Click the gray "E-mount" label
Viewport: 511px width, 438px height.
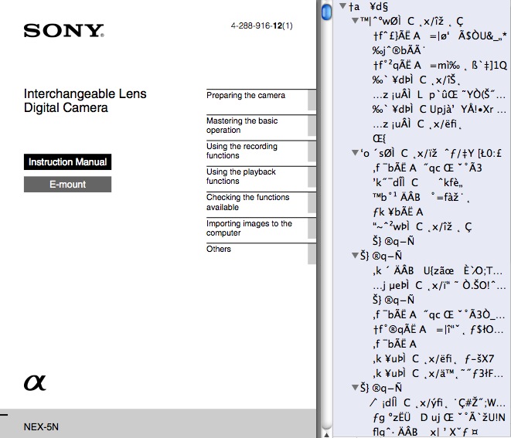pos(67,185)
